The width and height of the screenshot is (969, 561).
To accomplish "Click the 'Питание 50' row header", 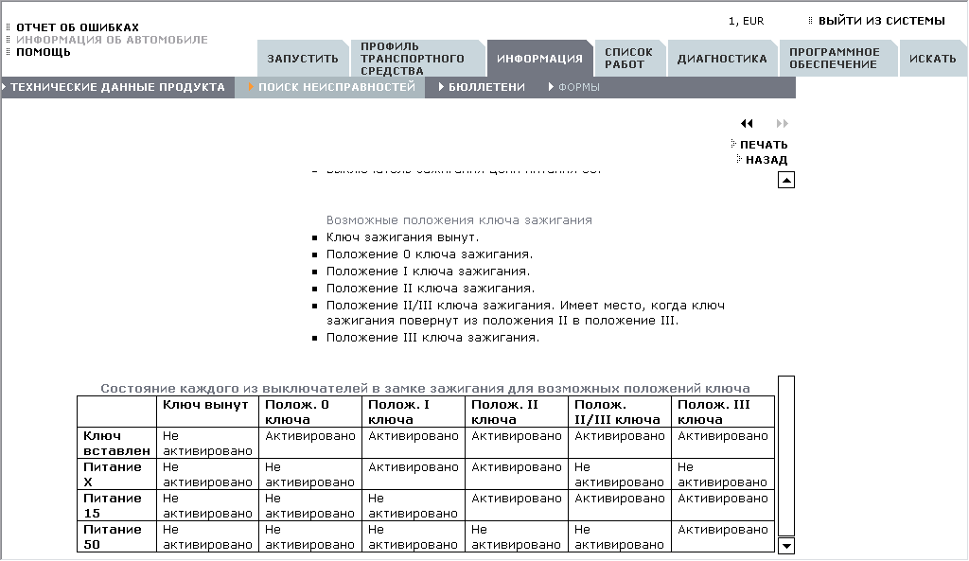I will 116,537.
